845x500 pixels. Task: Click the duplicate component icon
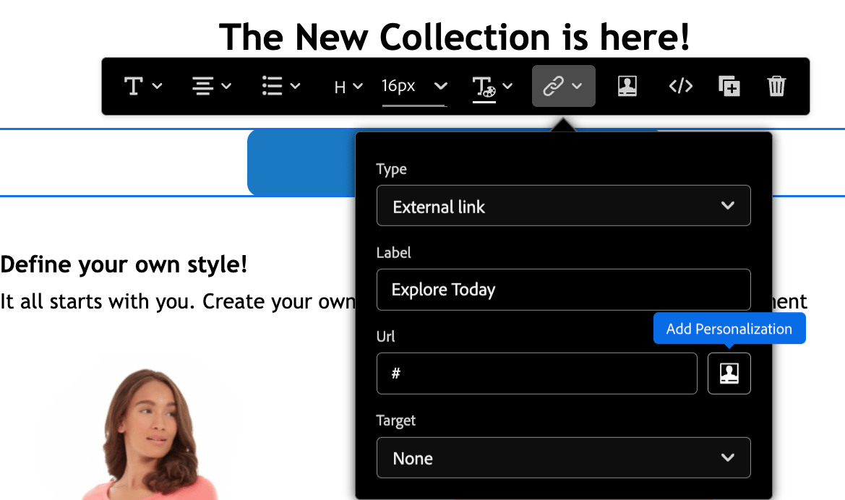coord(729,86)
